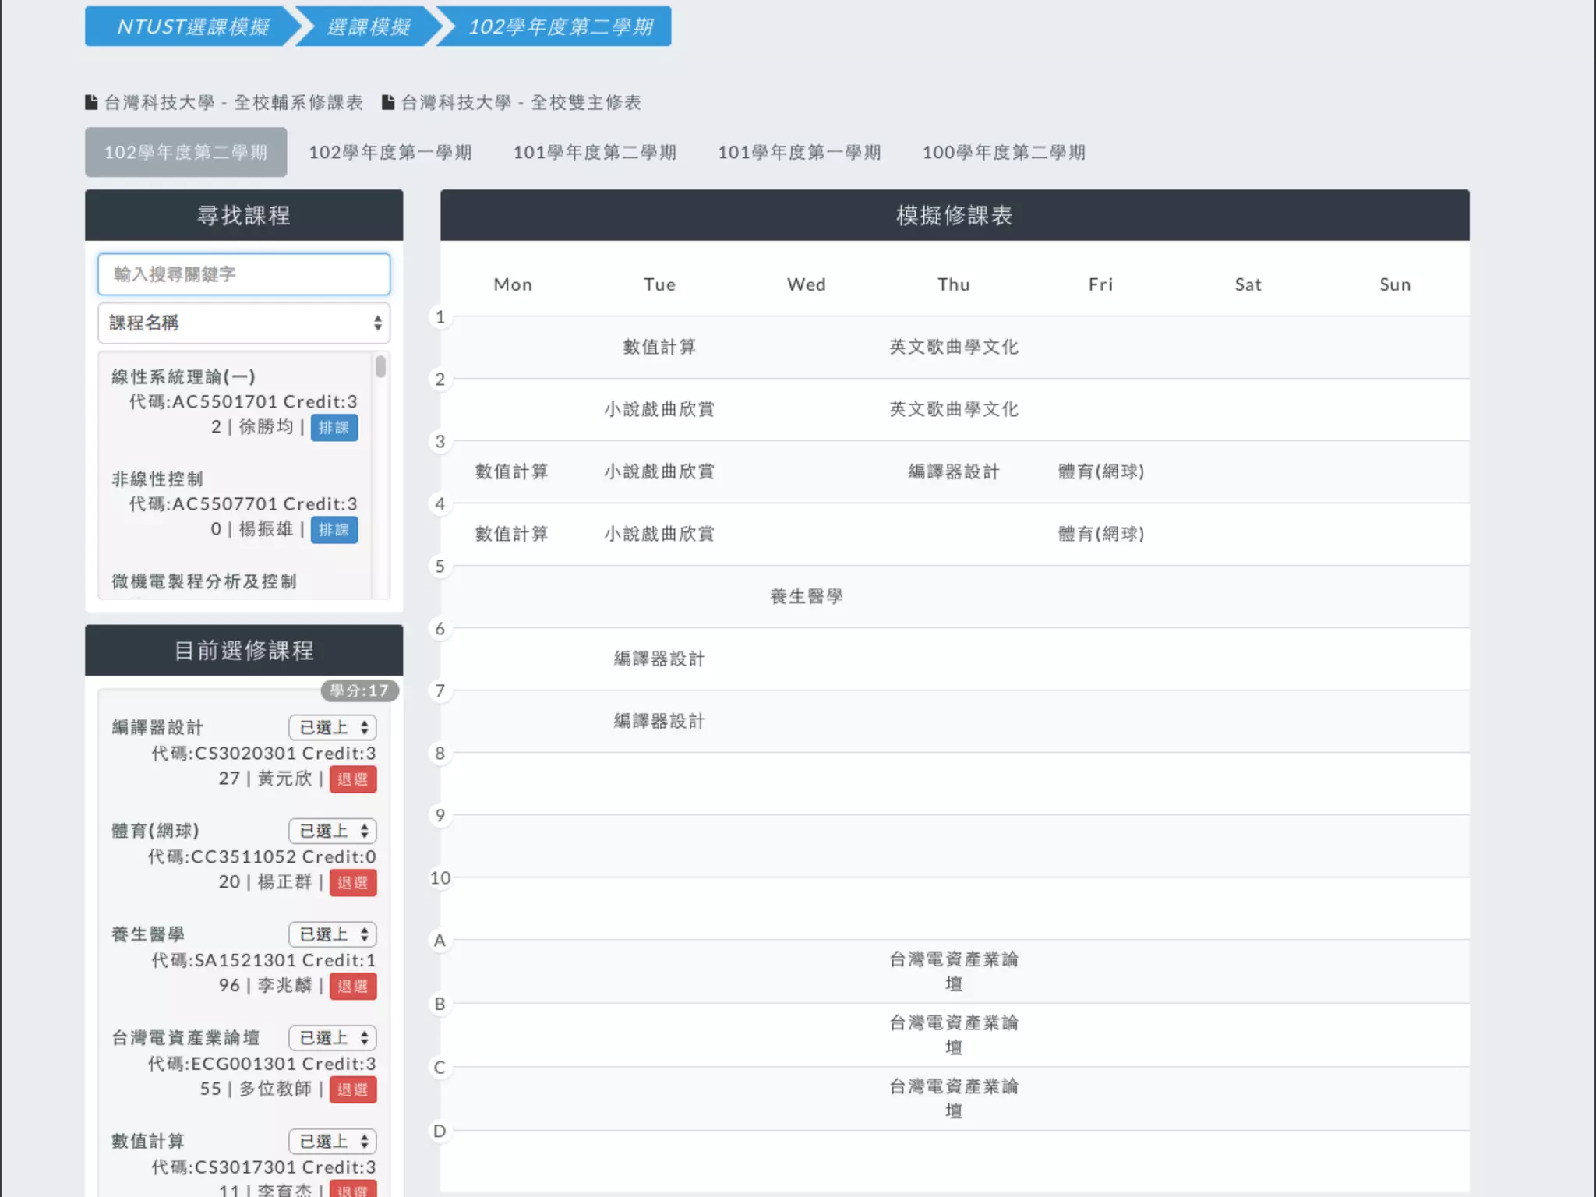Viewport: 1596px width, 1197px height.
Task: Switch to 102學年度第一學期 tab
Action: [x=390, y=152]
